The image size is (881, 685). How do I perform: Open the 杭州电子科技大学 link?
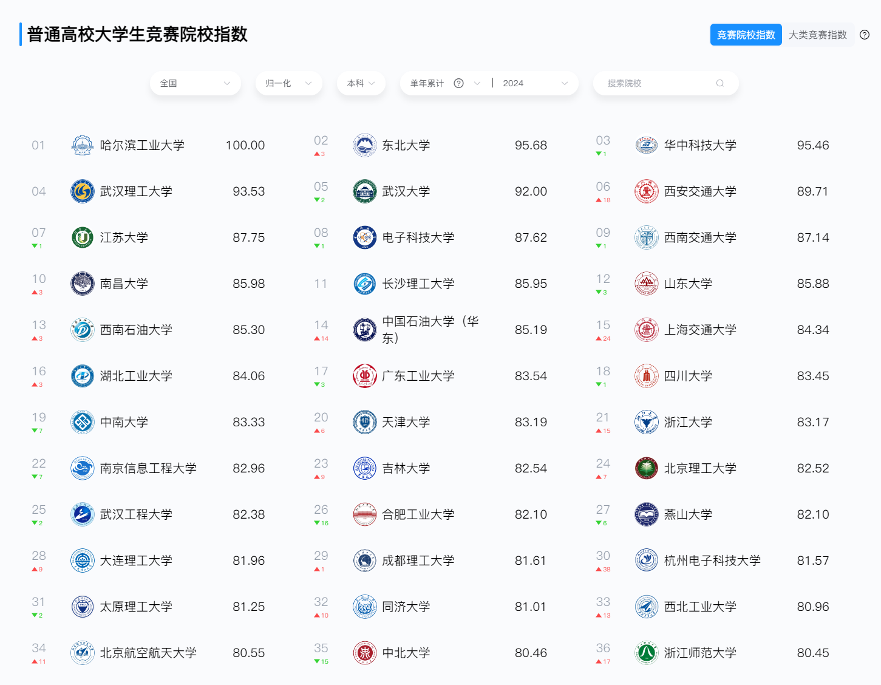(x=712, y=561)
